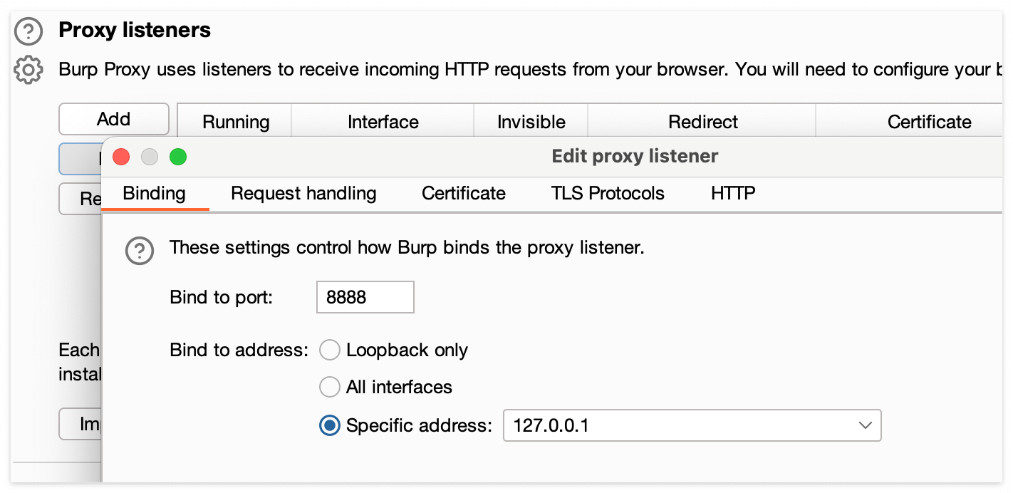Open the TLS Protocols tab
Screen dimensions: 1013x493
[608, 194]
